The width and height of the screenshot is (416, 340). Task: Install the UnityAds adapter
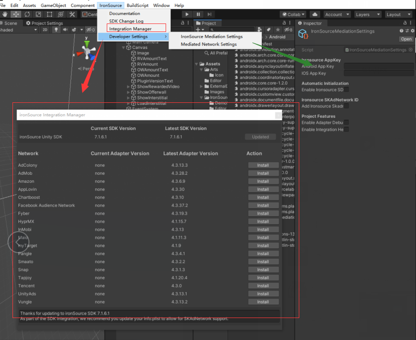click(x=263, y=294)
